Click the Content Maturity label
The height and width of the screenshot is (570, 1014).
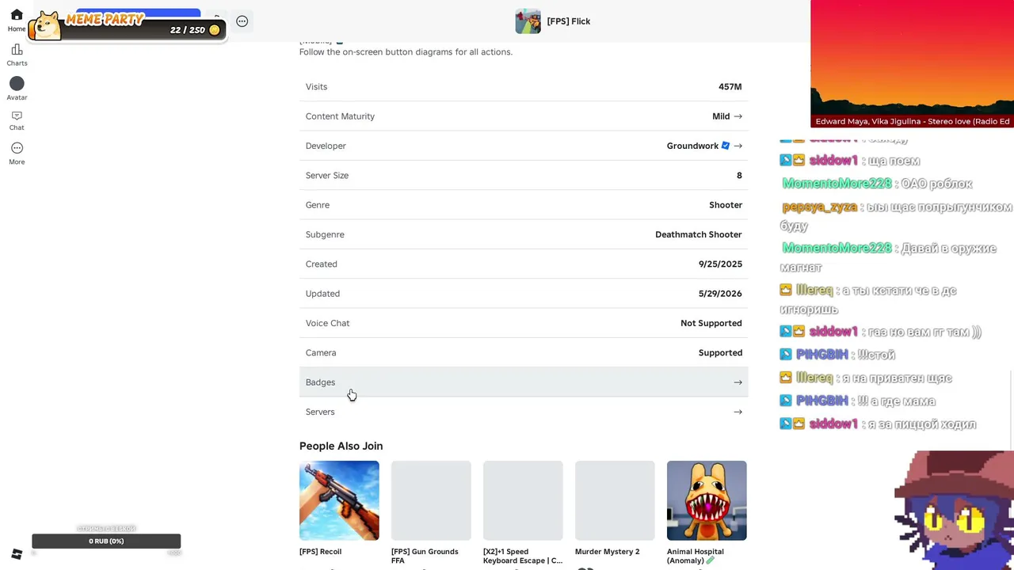[x=340, y=116]
